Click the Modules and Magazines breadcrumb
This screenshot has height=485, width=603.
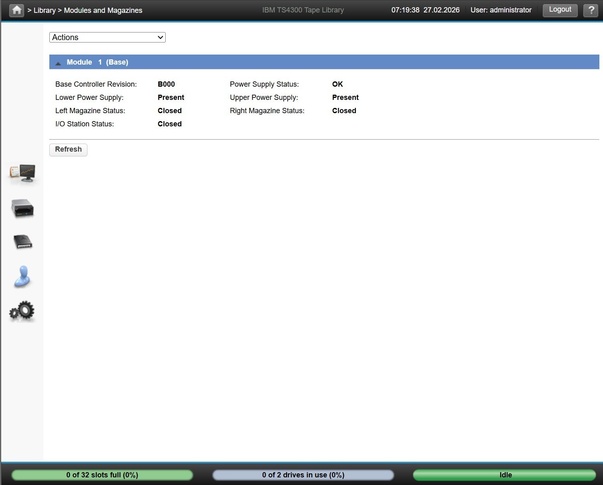[x=103, y=10]
